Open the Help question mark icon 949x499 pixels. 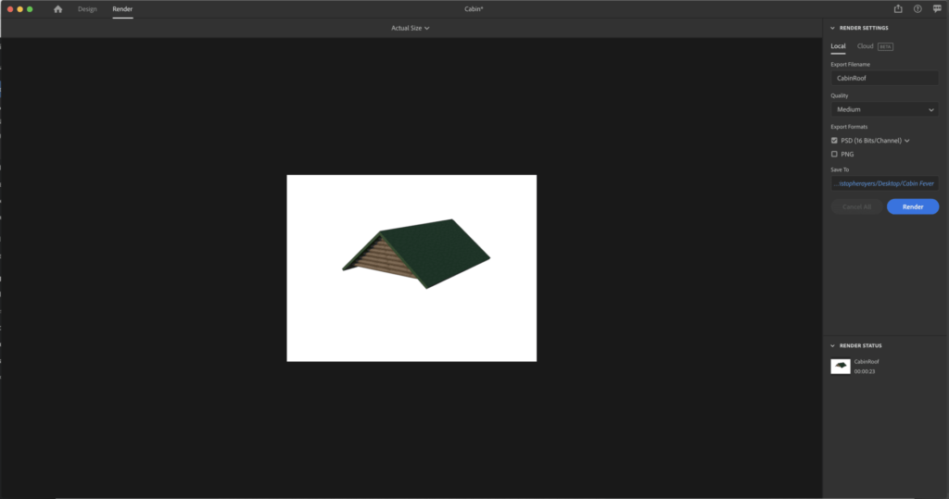[x=917, y=8]
